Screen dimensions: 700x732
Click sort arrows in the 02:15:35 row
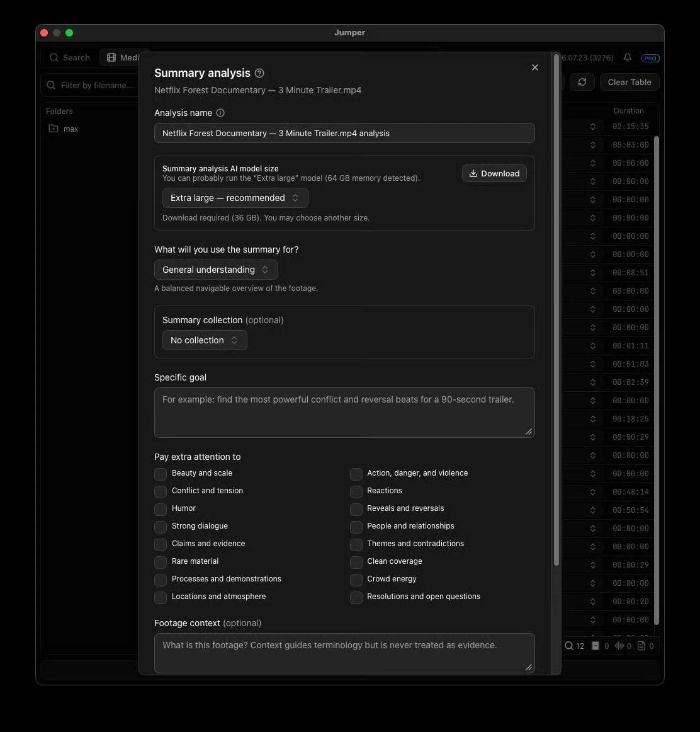pos(593,127)
